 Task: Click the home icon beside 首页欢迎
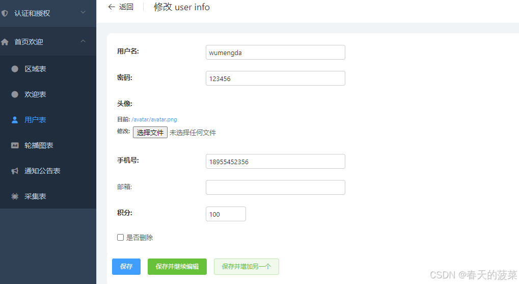pyautogui.click(x=5, y=42)
